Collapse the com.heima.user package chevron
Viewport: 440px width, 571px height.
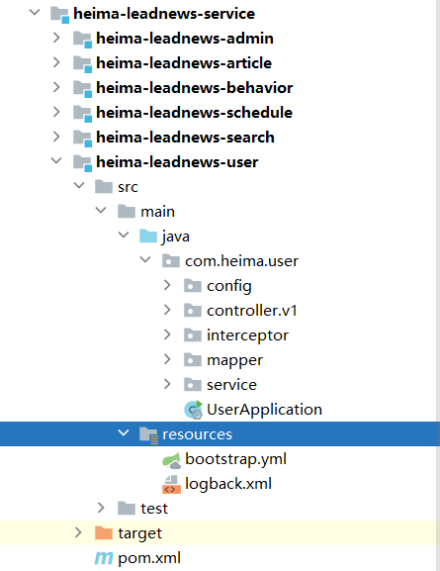tap(145, 259)
